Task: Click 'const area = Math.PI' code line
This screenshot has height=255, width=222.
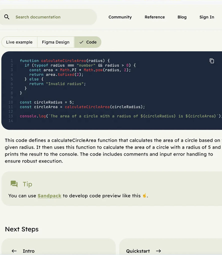Action: (80, 70)
